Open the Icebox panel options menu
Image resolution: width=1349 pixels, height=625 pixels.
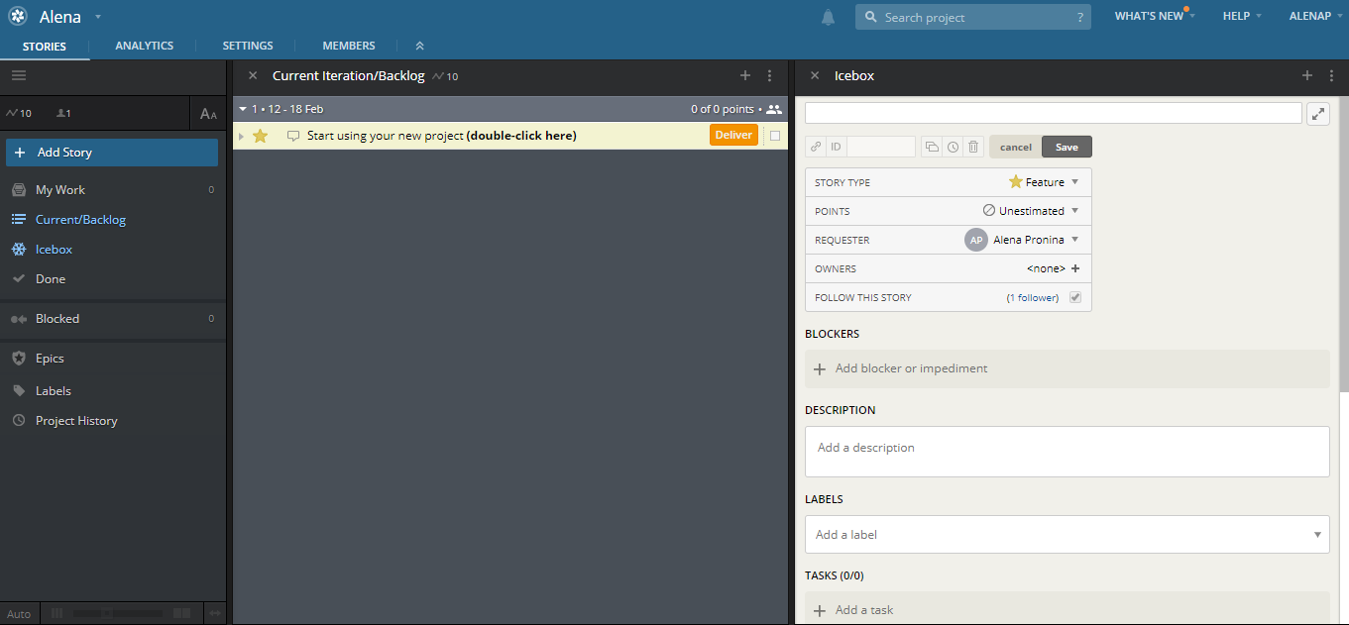coord(1330,75)
